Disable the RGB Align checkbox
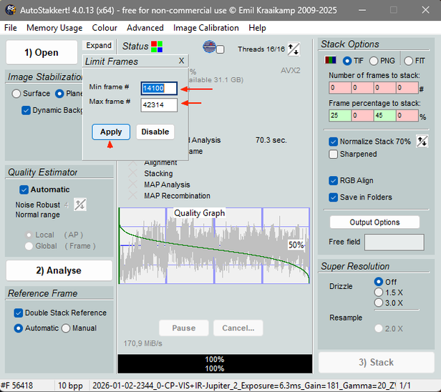Image resolution: width=441 pixels, height=392 pixels. tap(334, 181)
